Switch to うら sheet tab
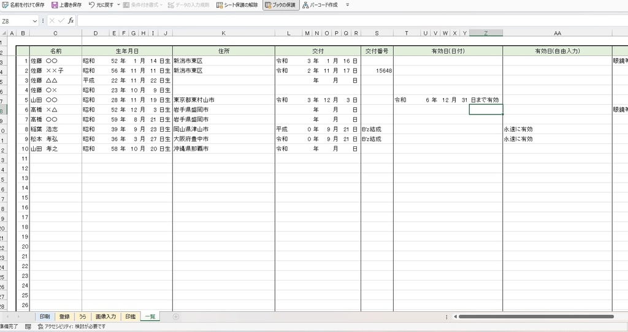The image size is (628, 332). (83, 317)
